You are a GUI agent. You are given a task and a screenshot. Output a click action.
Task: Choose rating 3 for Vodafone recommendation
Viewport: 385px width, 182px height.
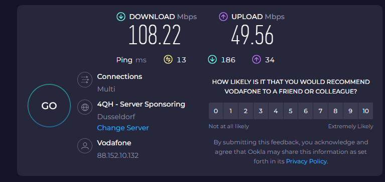pyautogui.click(x=261, y=111)
